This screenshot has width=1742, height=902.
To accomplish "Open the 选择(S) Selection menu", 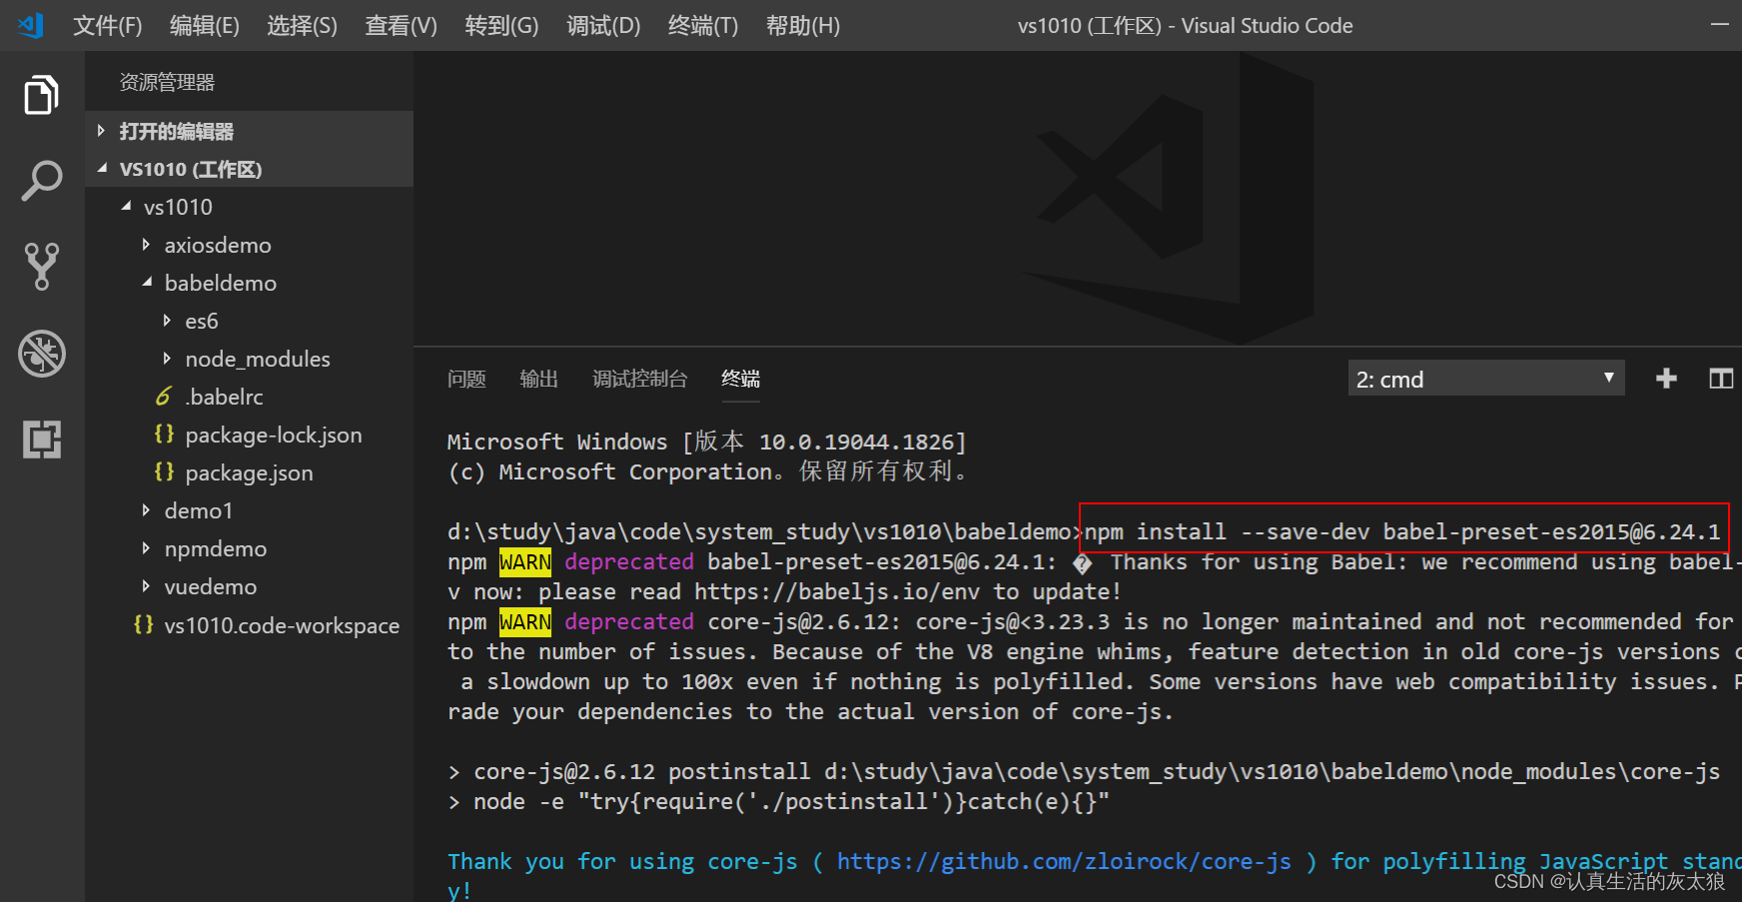I will pyautogui.click(x=302, y=26).
